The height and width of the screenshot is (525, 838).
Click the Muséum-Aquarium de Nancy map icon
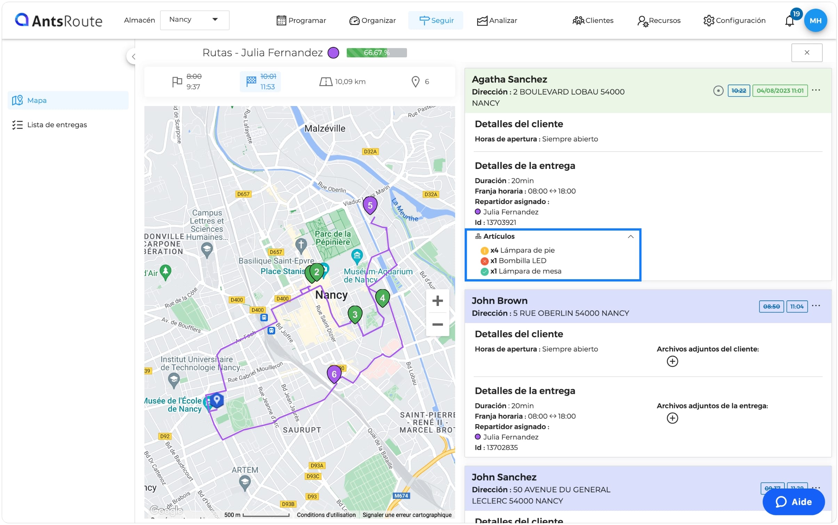pyautogui.click(x=357, y=256)
